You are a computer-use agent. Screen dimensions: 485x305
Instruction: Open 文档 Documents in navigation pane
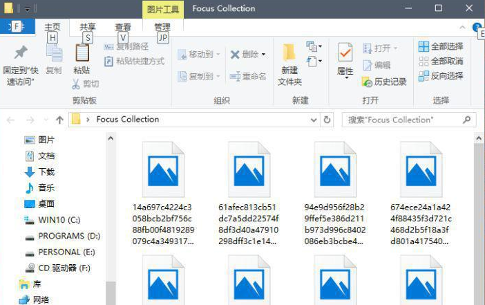click(x=39, y=156)
